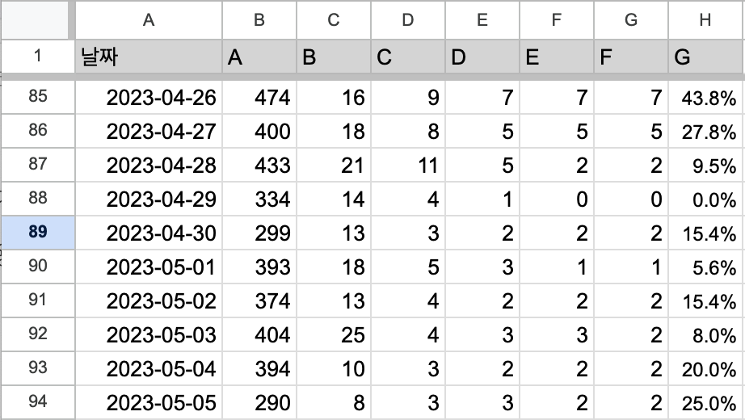Image resolution: width=745 pixels, height=420 pixels.
Task: Click the cell with value 25 in row 92
Action: [x=333, y=334]
